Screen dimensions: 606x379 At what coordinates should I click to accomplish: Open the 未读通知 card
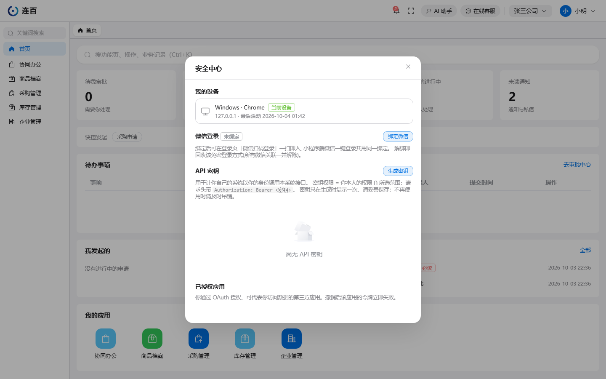point(549,95)
